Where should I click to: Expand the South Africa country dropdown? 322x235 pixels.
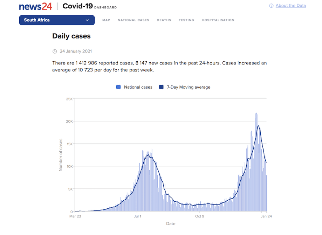(56, 20)
